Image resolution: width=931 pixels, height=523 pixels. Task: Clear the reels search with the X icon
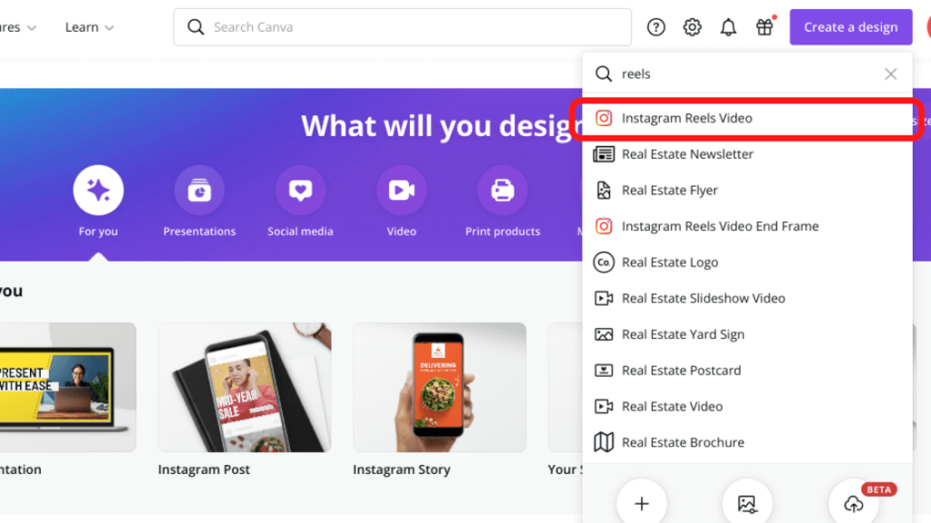pyautogui.click(x=891, y=74)
